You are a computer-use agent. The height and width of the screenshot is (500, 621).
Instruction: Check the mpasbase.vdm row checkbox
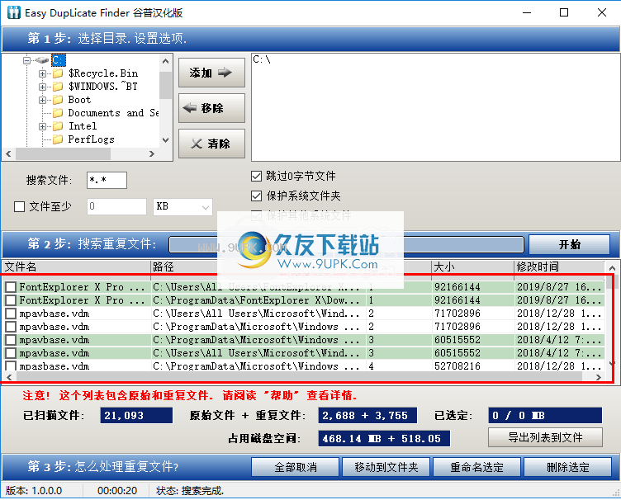click(11, 366)
